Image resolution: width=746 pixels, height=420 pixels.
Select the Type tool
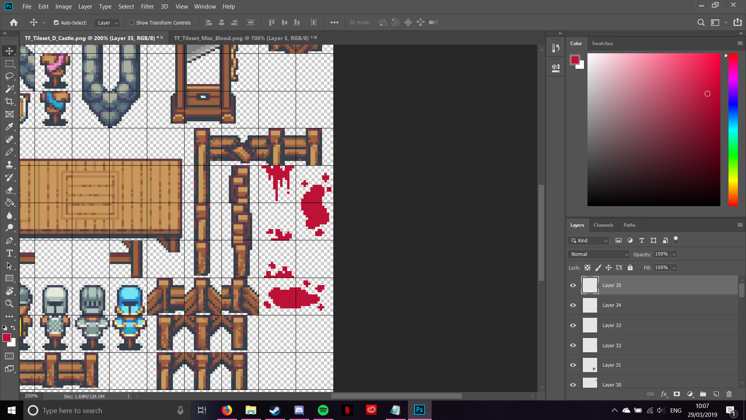click(x=9, y=254)
